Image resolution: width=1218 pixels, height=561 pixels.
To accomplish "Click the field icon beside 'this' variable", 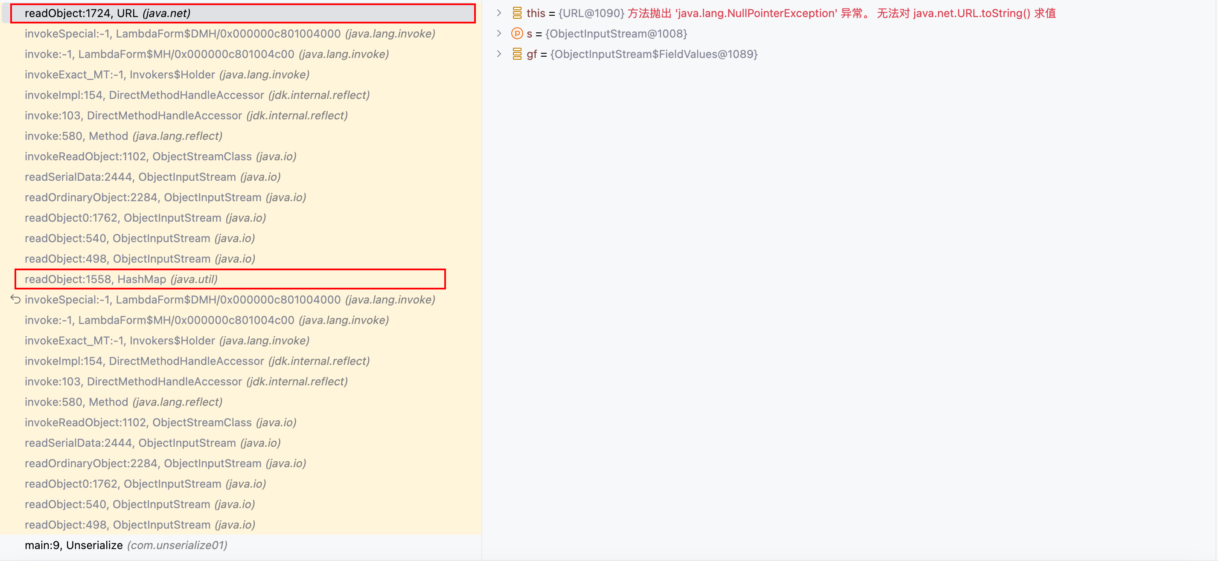I will (x=517, y=13).
